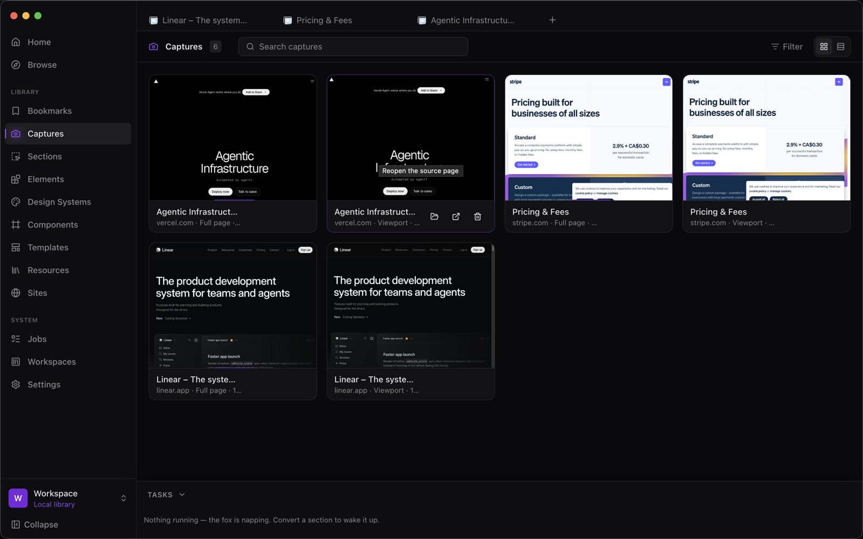Switch to grid view
This screenshot has width=863, height=539.
pyautogui.click(x=824, y=47)
